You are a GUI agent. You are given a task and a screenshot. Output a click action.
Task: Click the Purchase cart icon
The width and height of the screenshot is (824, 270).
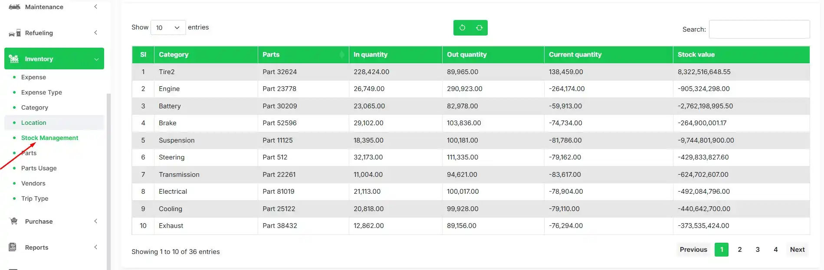point(14,221)
